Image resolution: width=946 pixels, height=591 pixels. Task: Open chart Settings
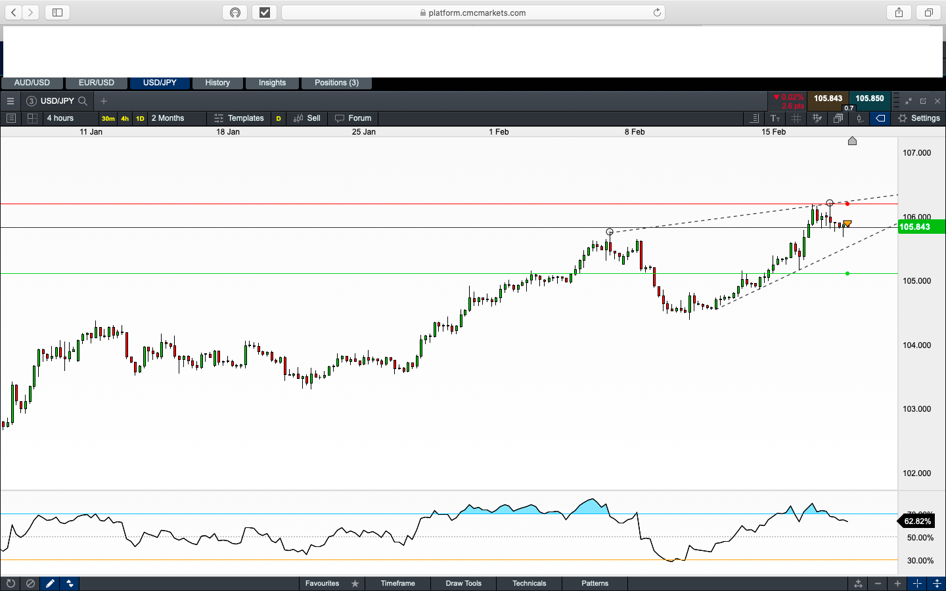[x=919, y=118]
